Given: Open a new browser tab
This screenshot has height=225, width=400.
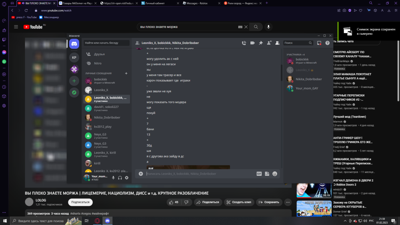Looking at the screenshot, I should pyautogui.click(x=266, y=3).
